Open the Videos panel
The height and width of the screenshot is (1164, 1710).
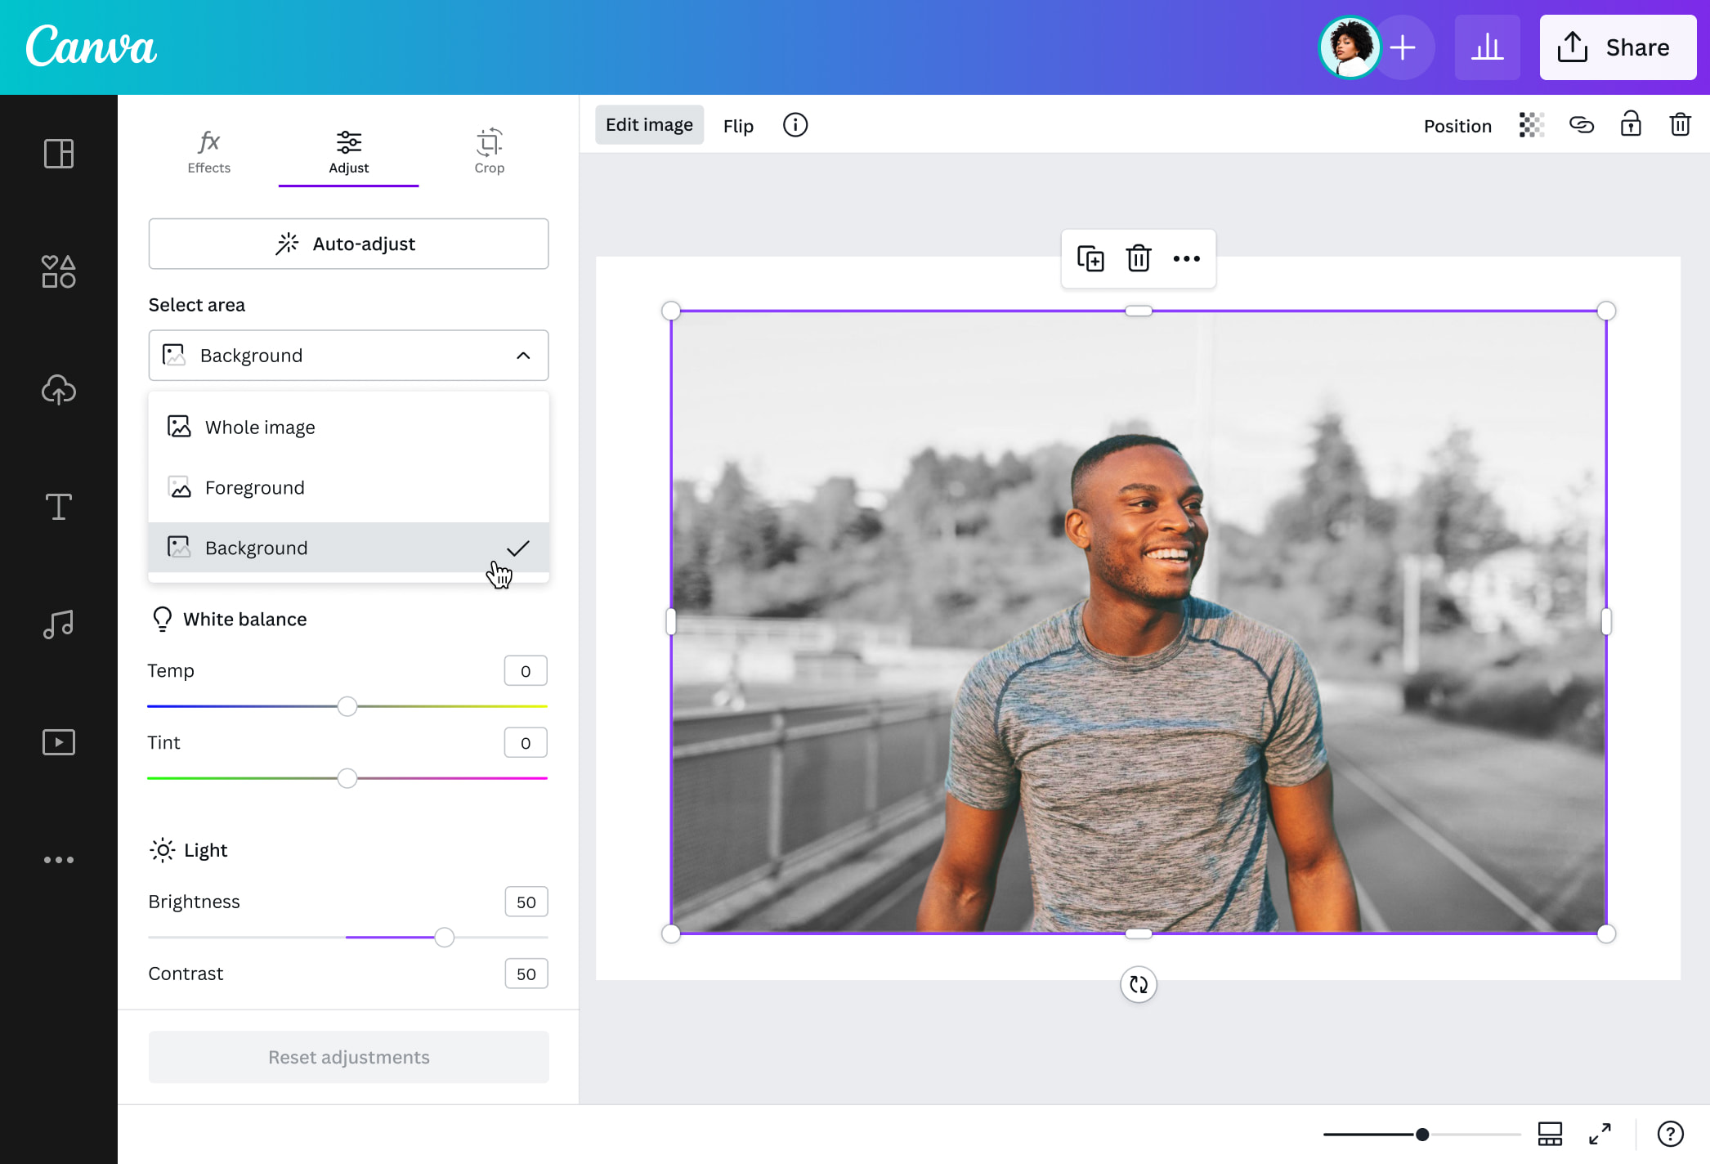[58, 741]
